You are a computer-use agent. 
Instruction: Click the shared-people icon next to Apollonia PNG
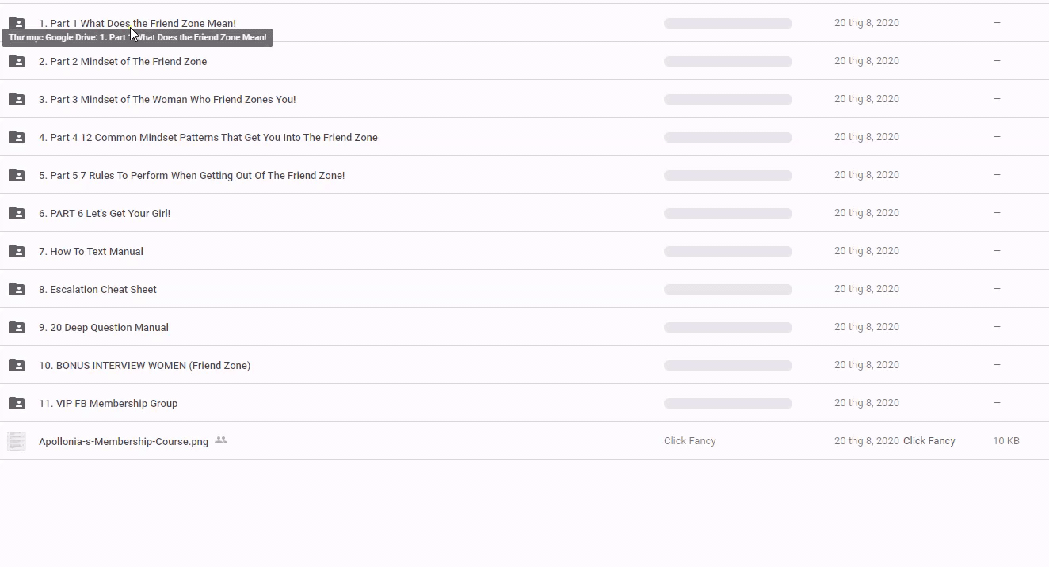(221, 440)
